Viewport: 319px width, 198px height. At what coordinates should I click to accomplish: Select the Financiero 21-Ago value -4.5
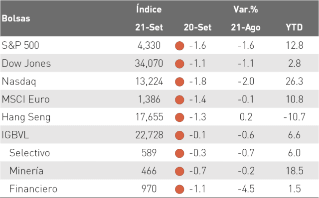pos(246,189)
